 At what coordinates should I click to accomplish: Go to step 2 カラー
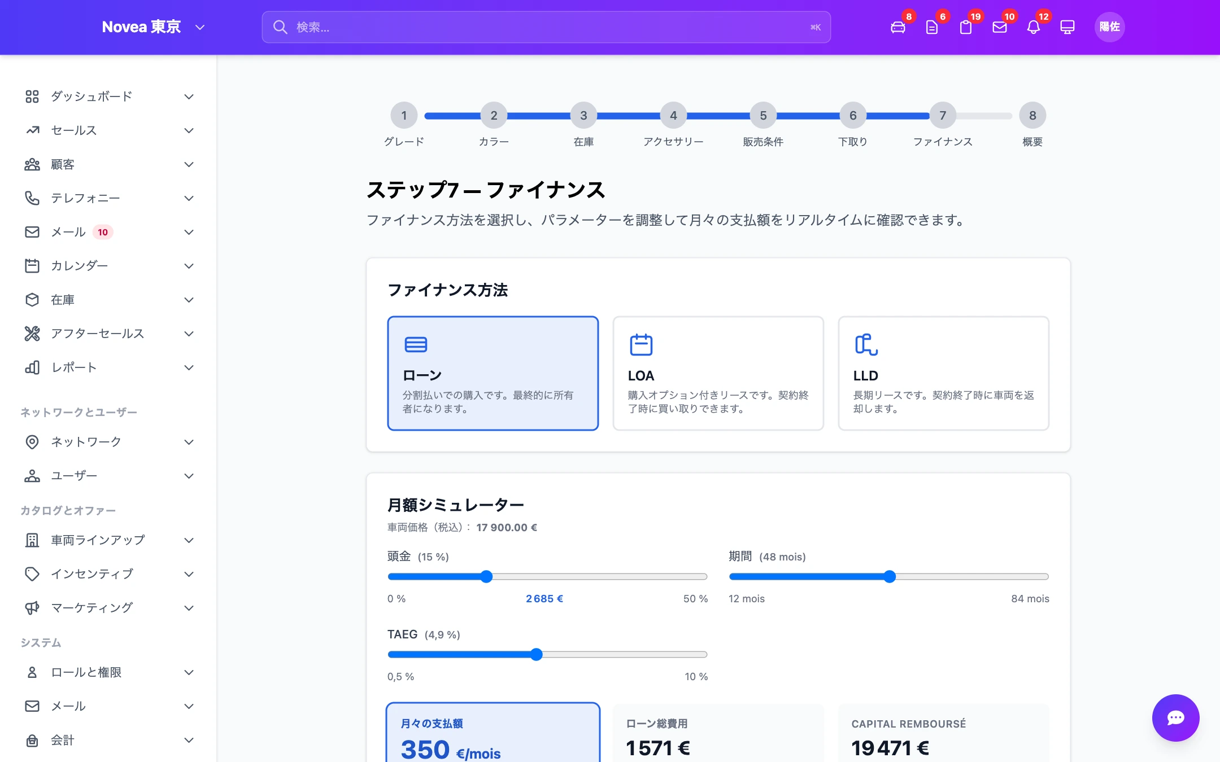[x=494, y=116]
